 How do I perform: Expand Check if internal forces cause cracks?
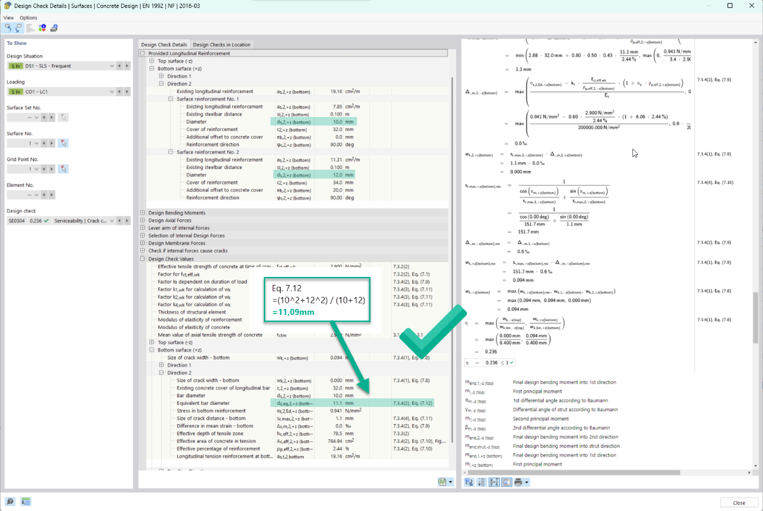(143, 251)
